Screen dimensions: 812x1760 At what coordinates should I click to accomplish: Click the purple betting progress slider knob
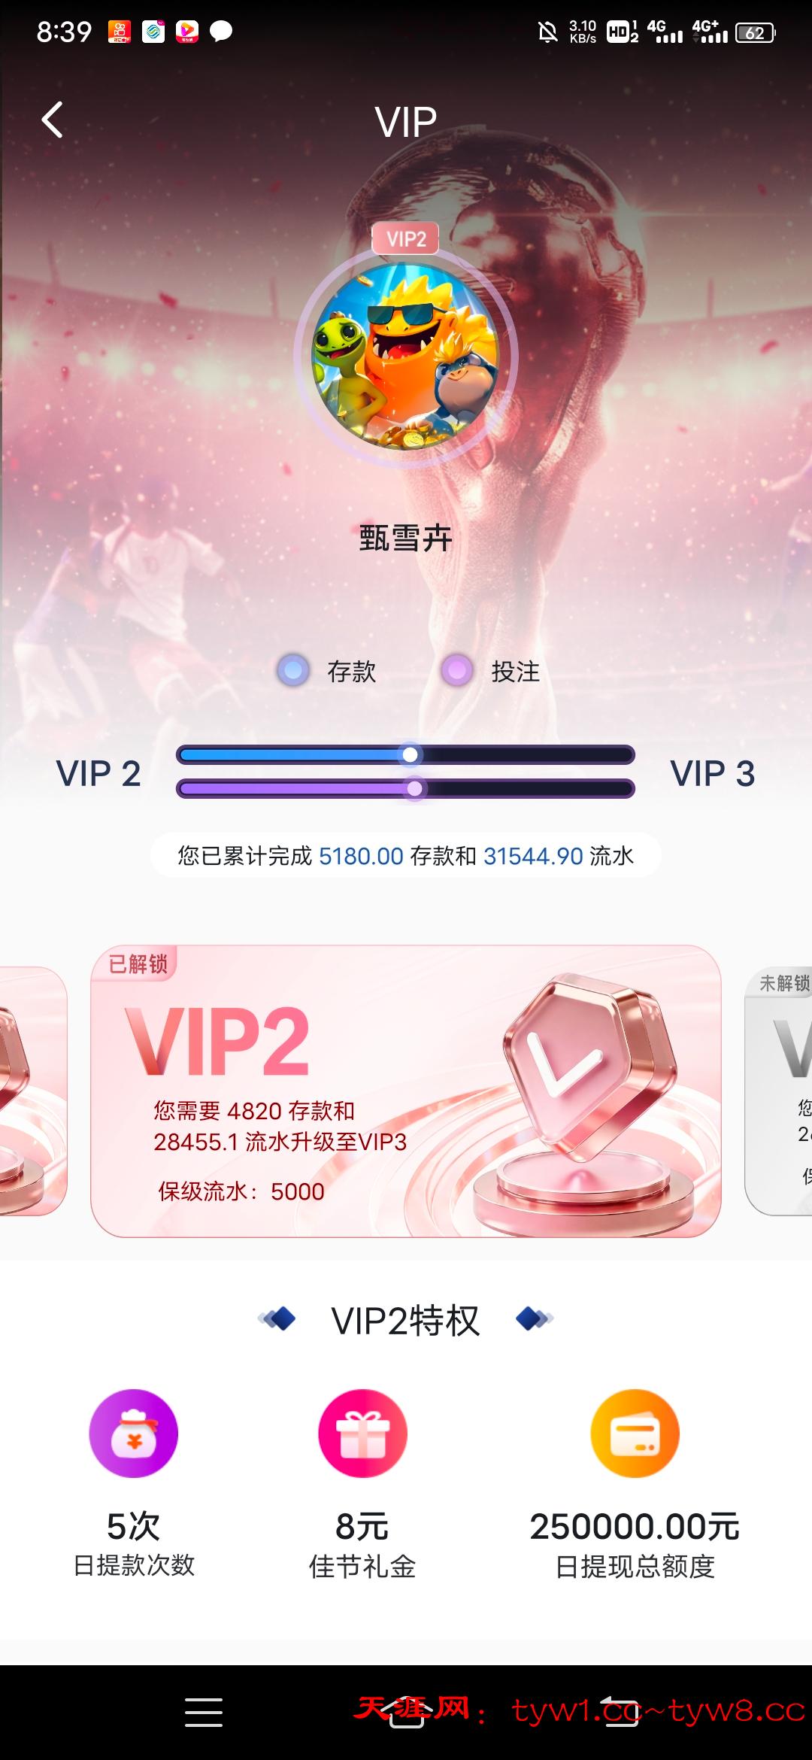coord(414,788)
